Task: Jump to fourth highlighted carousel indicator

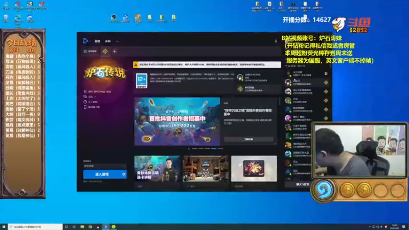Action: [x=214, y=149]
